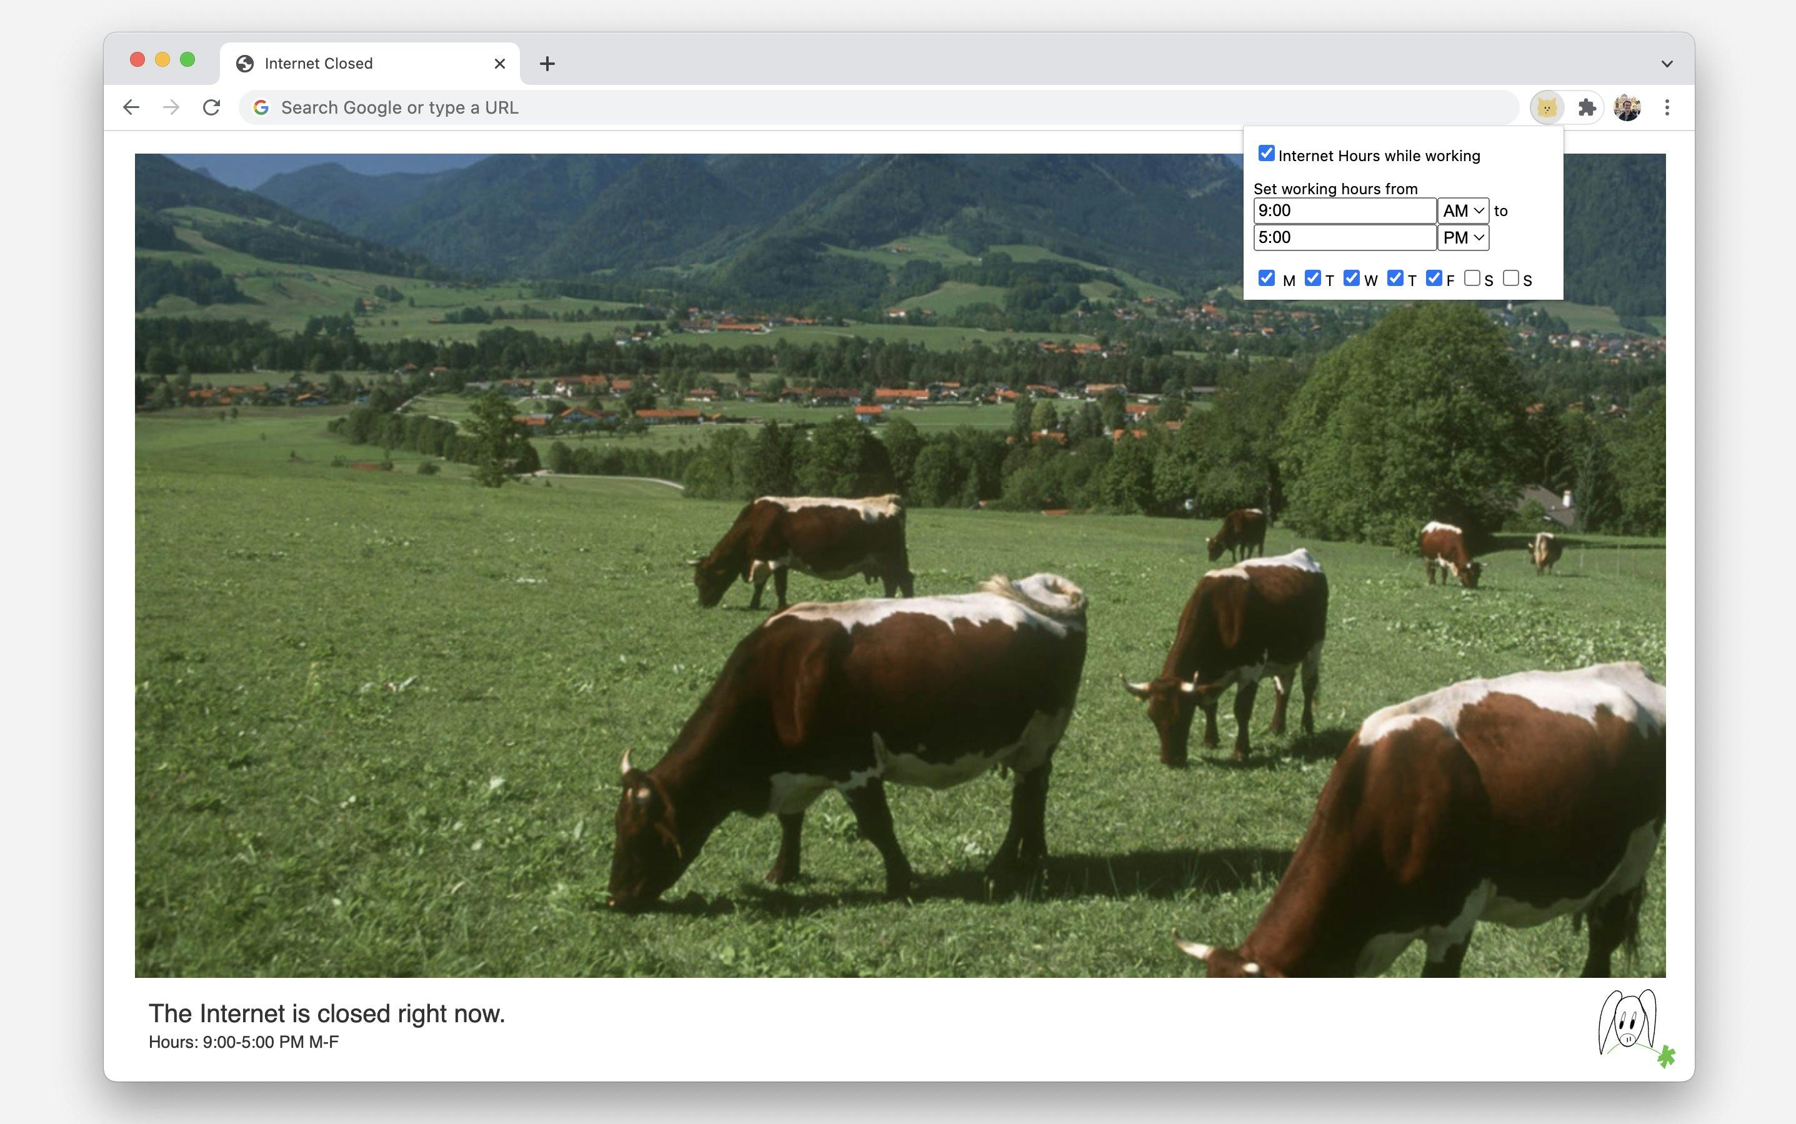Open the PM dropdown for end time
Viewport: 1796px width, 1124px height.
(1464, 238)
